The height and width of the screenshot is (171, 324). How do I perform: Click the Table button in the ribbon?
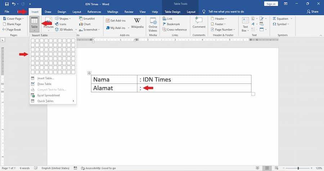(34, 24)
